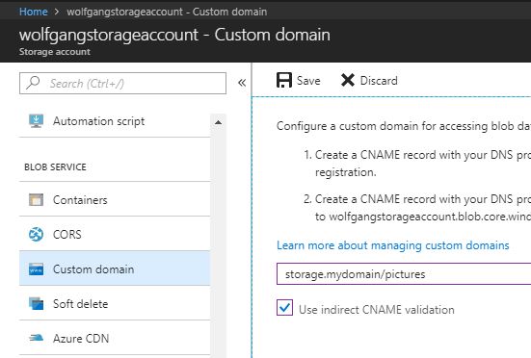
Task: Open the Soft delete menu item
Action: coord(115,303)
